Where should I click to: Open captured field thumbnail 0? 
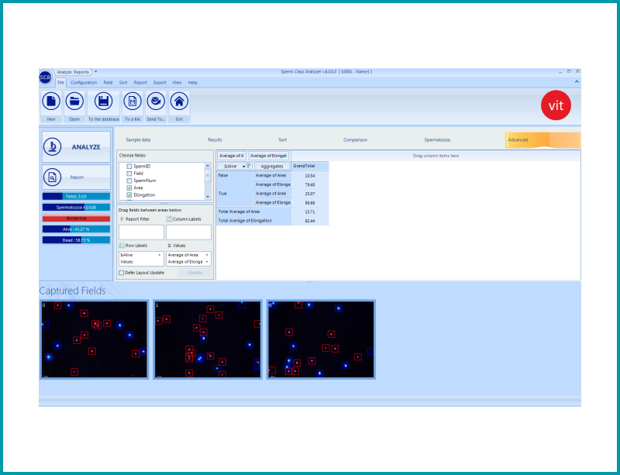[95, 339]
